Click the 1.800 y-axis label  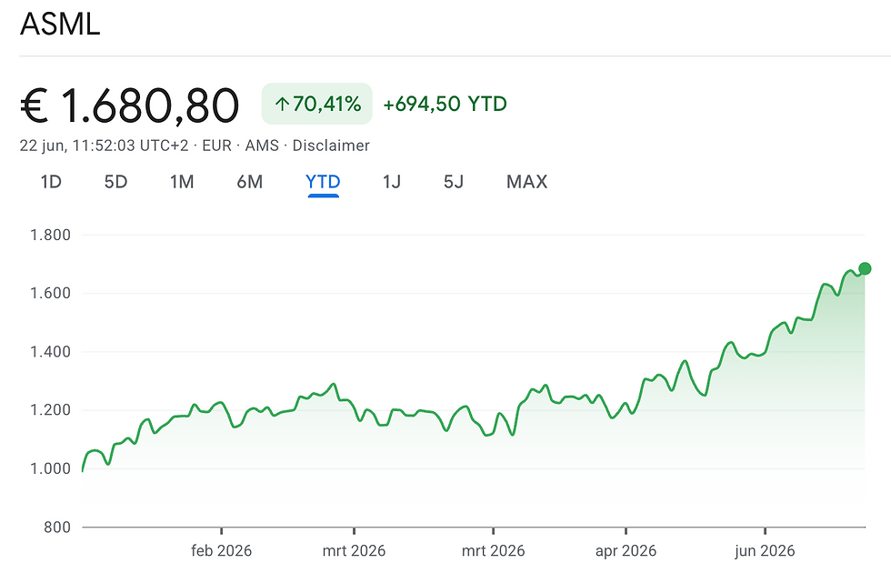point(50,235)
